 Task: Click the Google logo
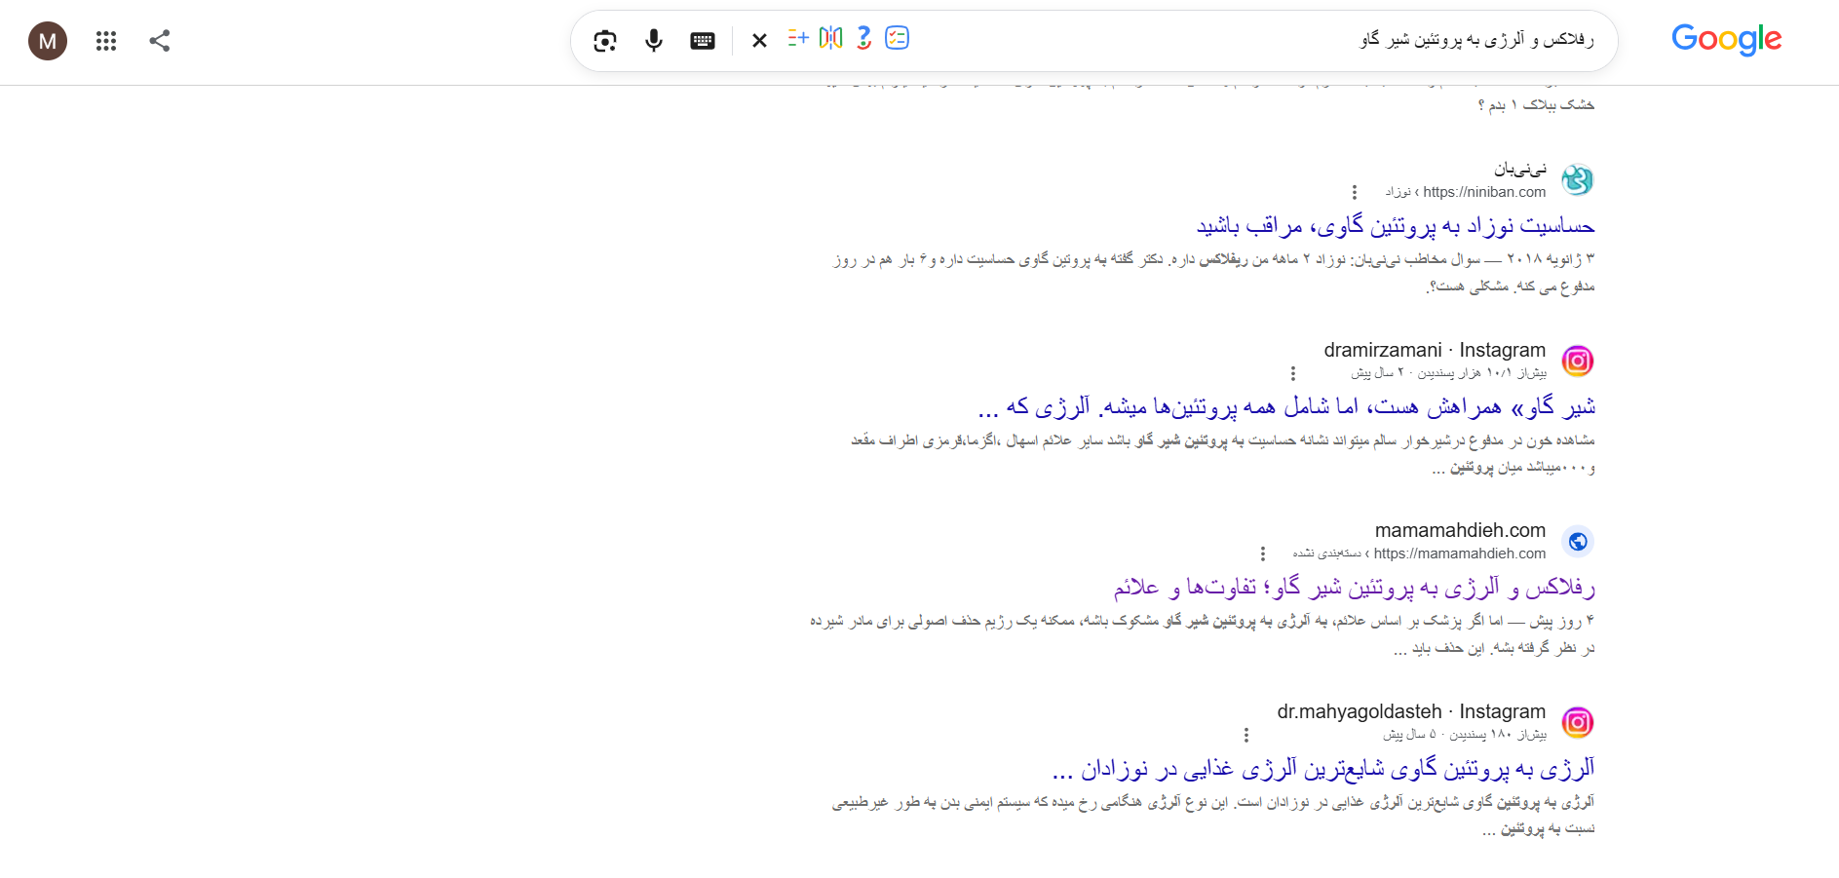1726,40
